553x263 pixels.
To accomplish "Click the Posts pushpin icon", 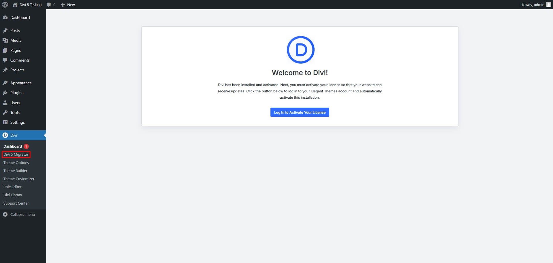I will [5, 31].
